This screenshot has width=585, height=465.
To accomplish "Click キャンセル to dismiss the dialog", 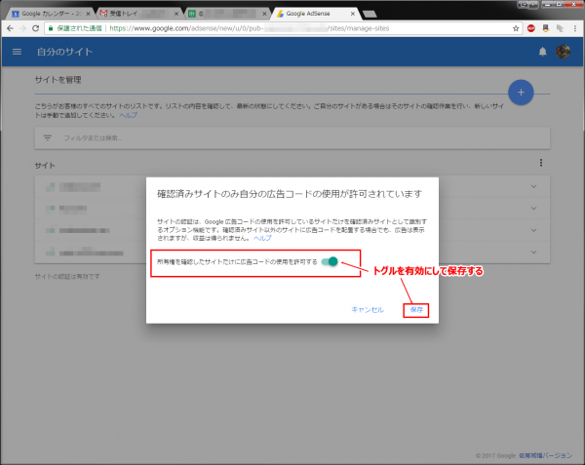I will coord(369,309).
